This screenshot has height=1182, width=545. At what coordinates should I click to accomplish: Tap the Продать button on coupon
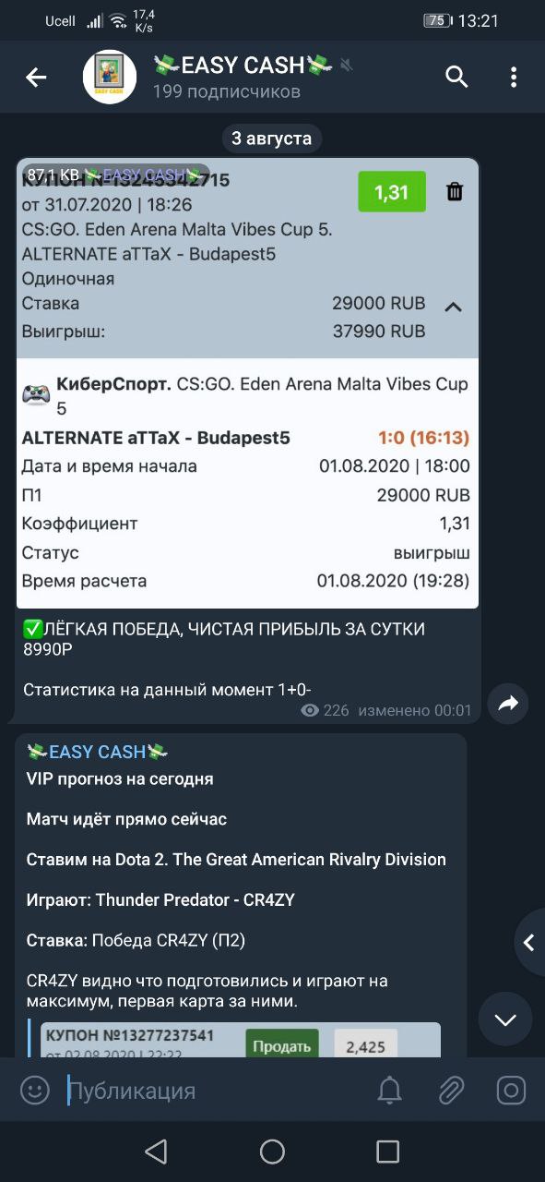281,1045
